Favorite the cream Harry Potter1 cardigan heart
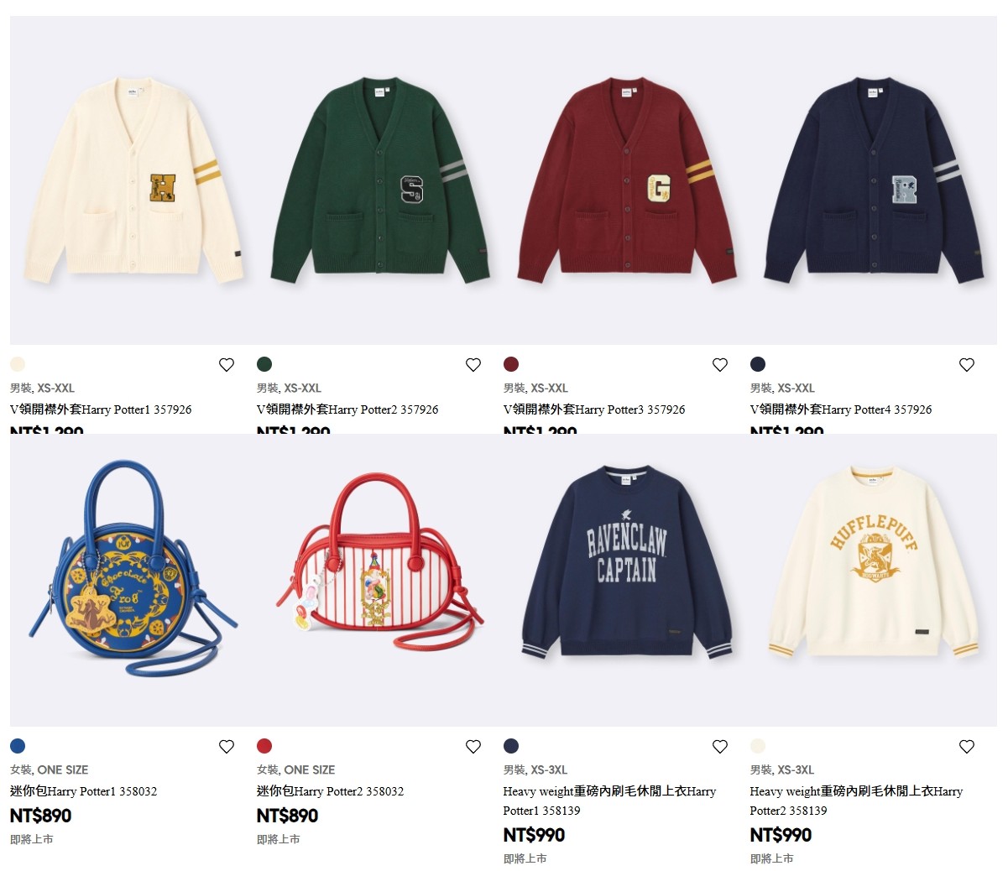The width and height of the screenshot is (1008, 871). pyautogui.click(x=227, y=365)
